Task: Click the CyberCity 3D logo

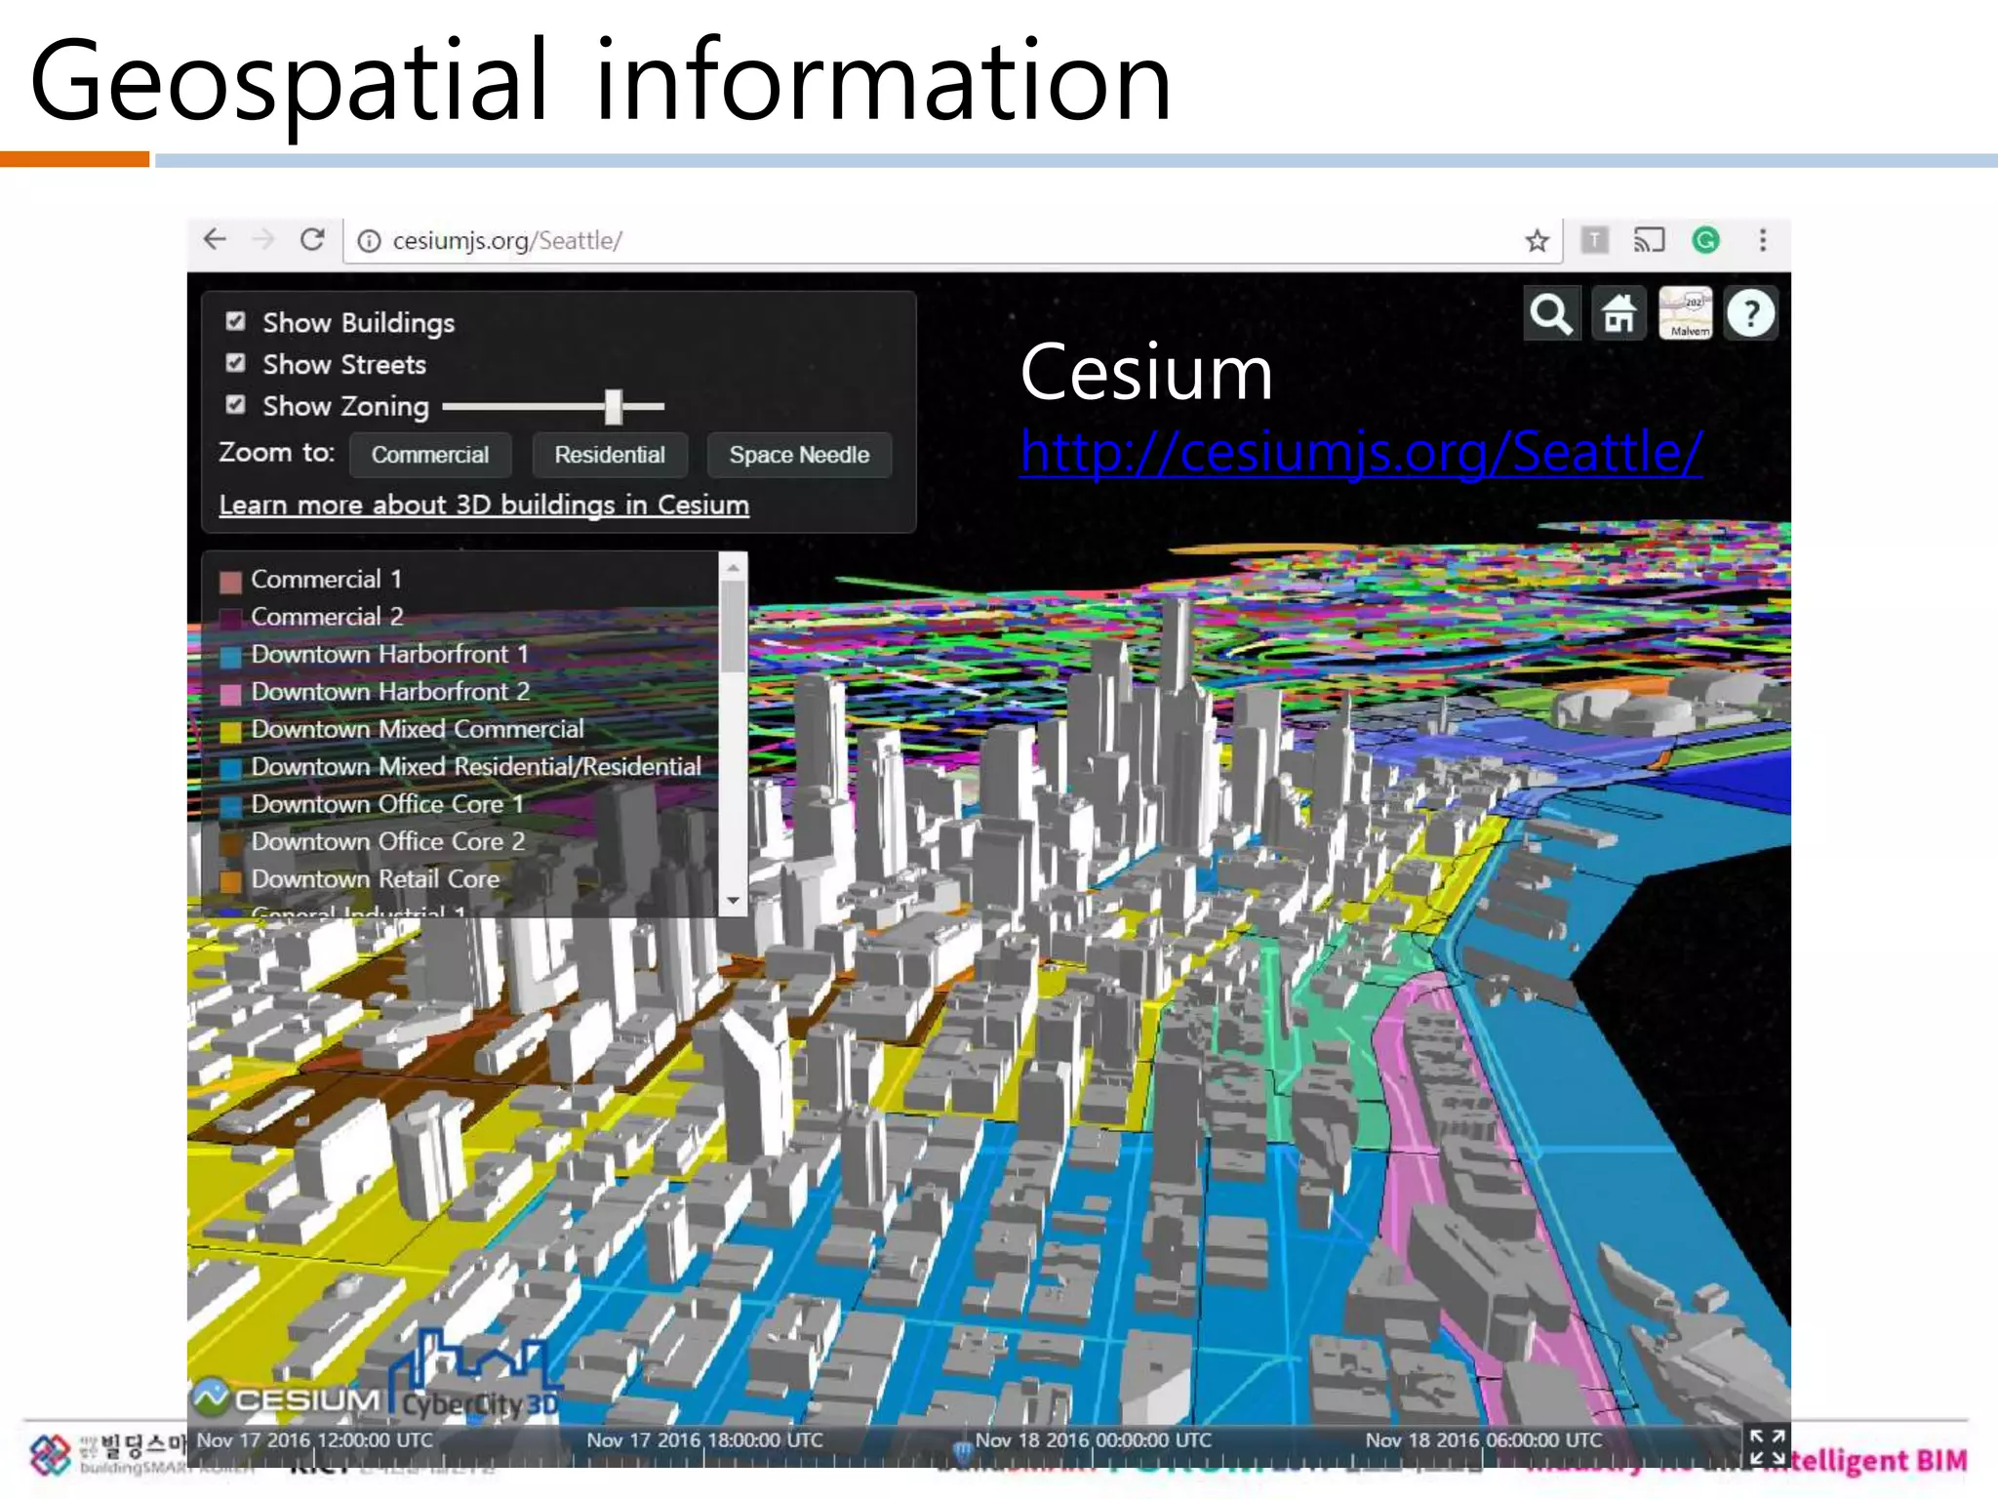Action: pos(476,1376)
